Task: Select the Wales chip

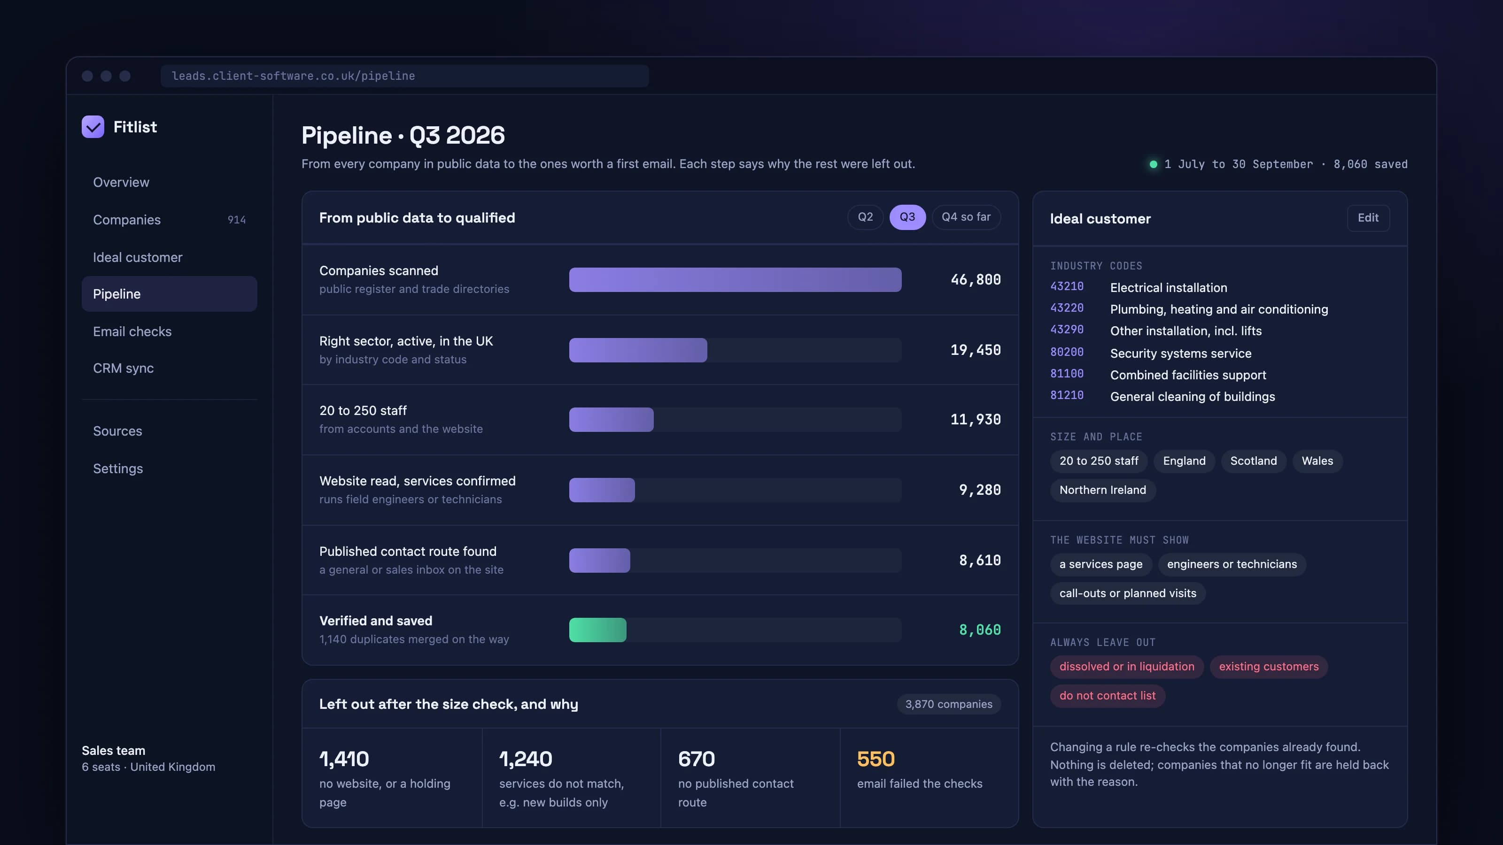Action: 1317,461
